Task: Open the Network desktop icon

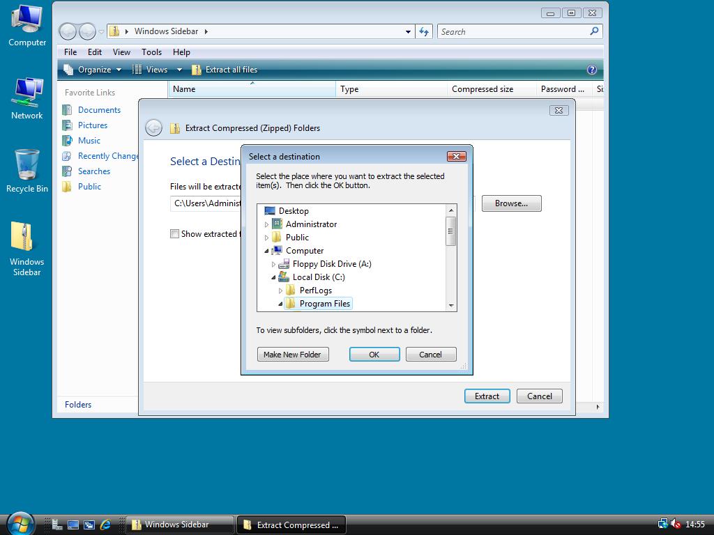Action: point(27,99)
